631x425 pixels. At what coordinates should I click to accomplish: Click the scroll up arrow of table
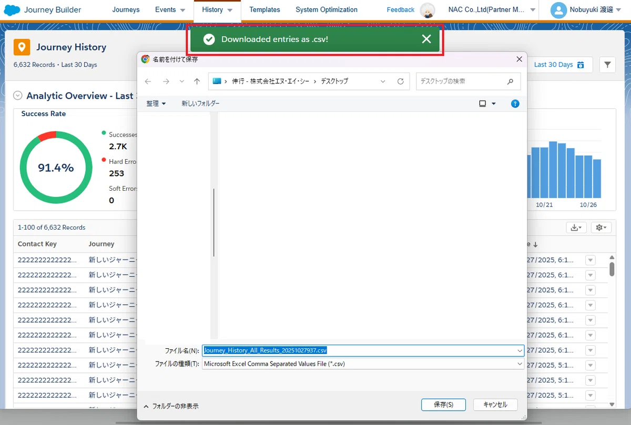click(x=612, y=257)
